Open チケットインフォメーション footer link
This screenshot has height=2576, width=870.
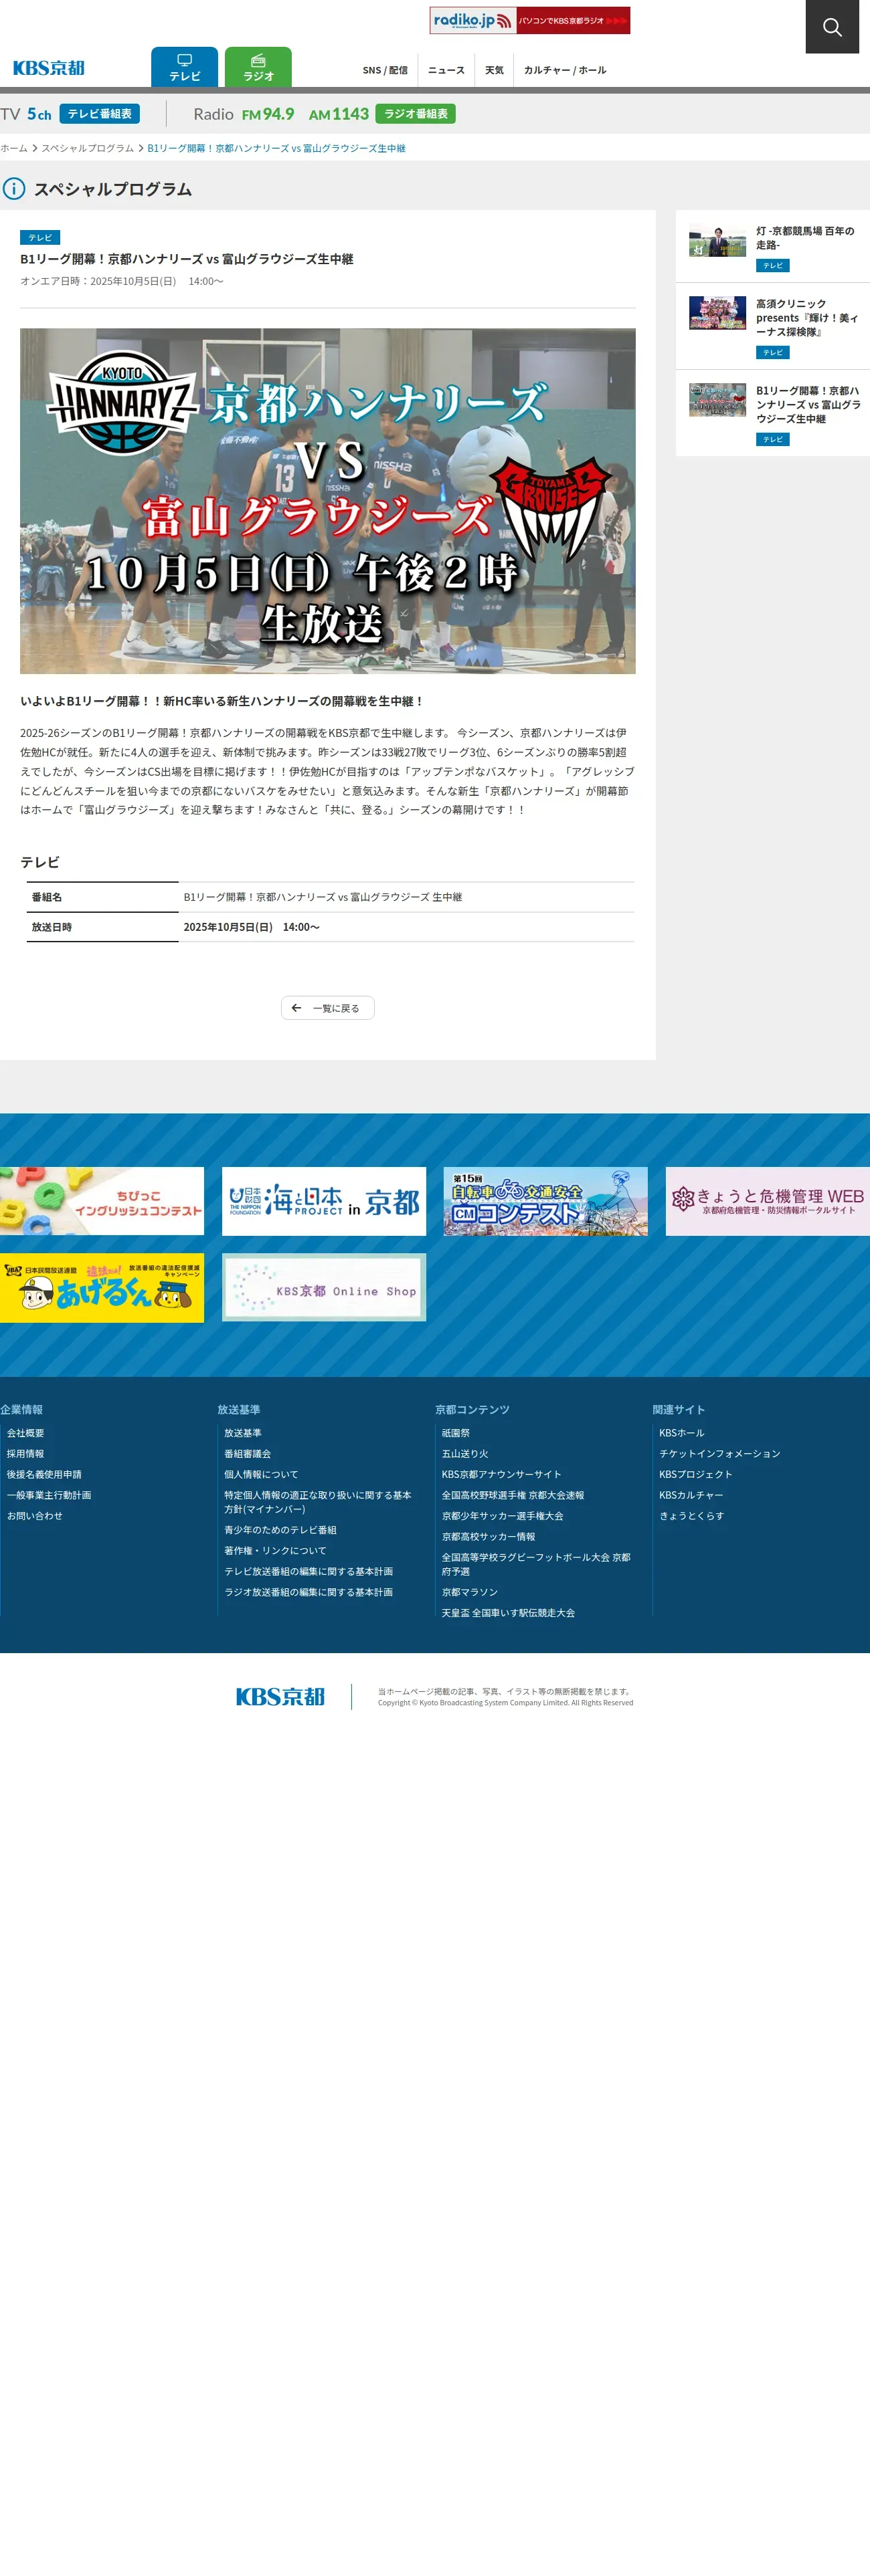(x=720, y=1454)
